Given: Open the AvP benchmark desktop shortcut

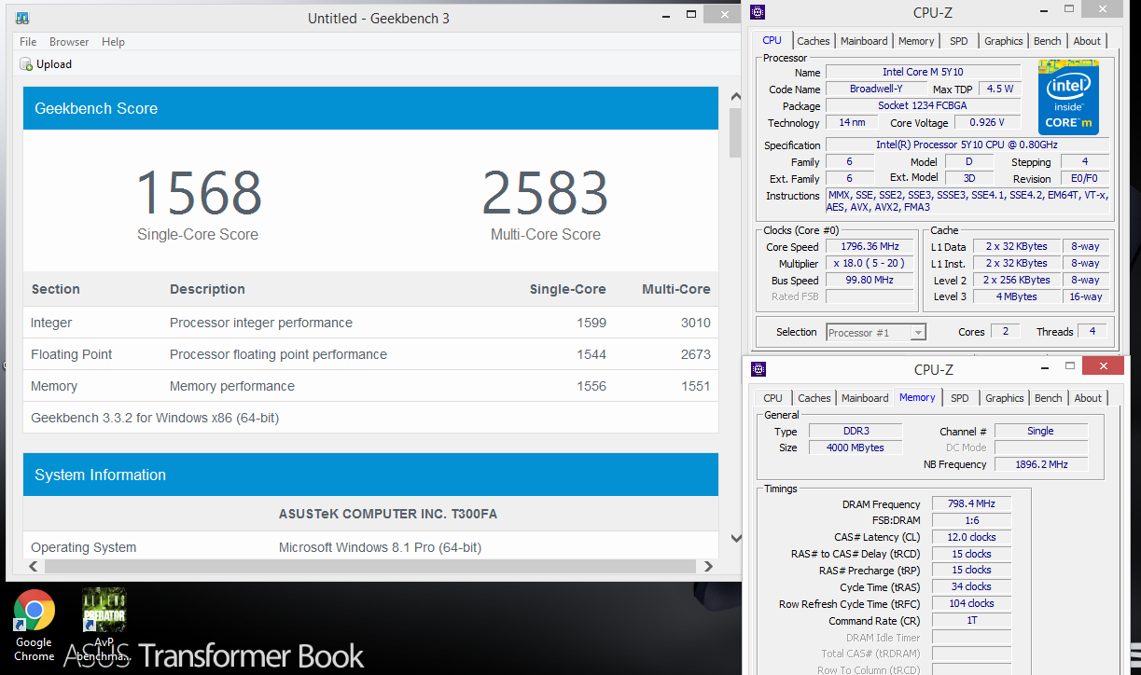Looking at the screenshot, I should click(x=104, y=626).
